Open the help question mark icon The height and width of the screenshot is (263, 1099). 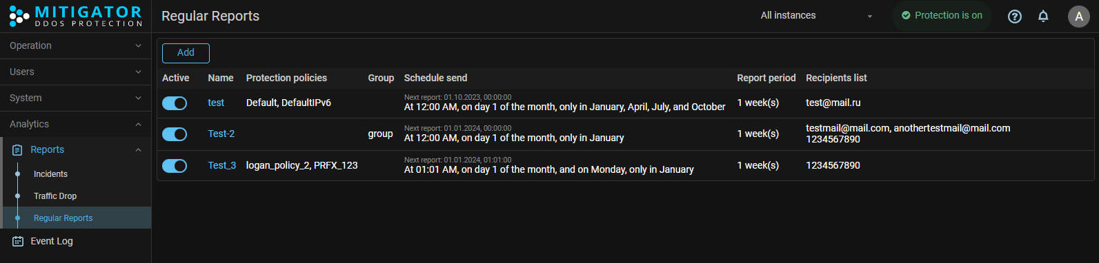[x=1014, y=17]
